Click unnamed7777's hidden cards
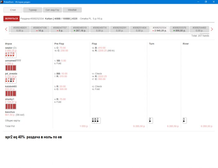This screenshot has height=168, width=218. [11, 68]
